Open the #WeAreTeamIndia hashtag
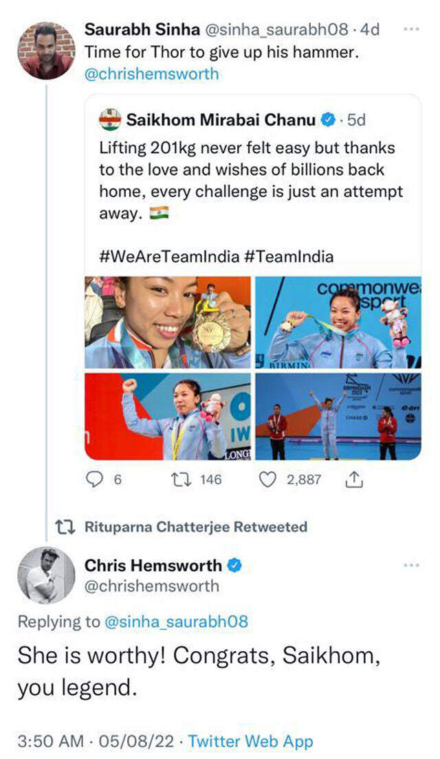The height and width of the screenshot is (759, 440). point(169,256)
